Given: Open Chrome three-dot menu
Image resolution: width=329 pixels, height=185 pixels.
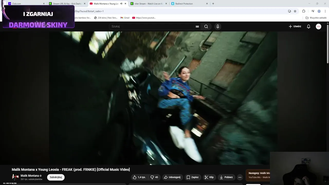Looking at the screenshot, I should 325,11.
